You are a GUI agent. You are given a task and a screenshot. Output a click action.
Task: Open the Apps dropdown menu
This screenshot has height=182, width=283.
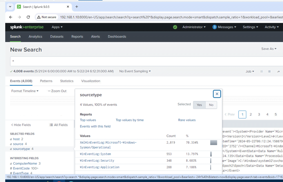[57, 27]
